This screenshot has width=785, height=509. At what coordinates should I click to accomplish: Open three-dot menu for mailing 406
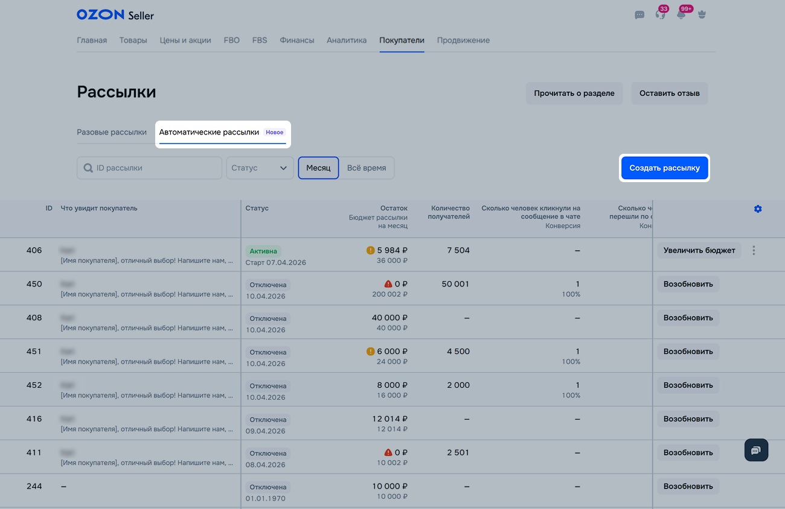coord(754,250)
